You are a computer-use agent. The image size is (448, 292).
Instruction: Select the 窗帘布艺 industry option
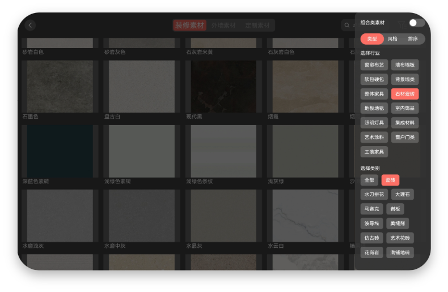374,65
